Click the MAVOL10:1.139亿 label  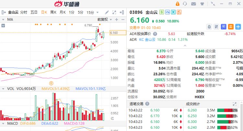[91, 89]
